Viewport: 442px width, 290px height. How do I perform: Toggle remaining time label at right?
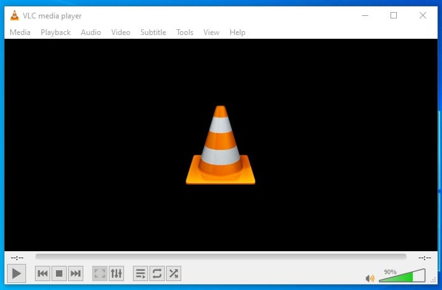[x=425, y=258]
